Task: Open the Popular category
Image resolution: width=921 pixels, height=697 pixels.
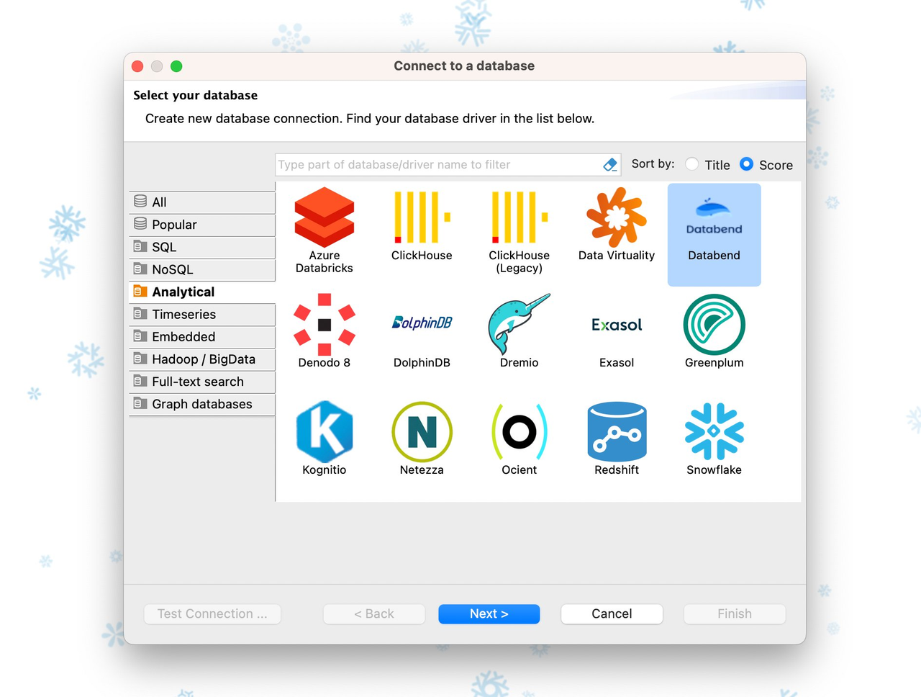Action: pyautogui.click(x=202, y=225)
